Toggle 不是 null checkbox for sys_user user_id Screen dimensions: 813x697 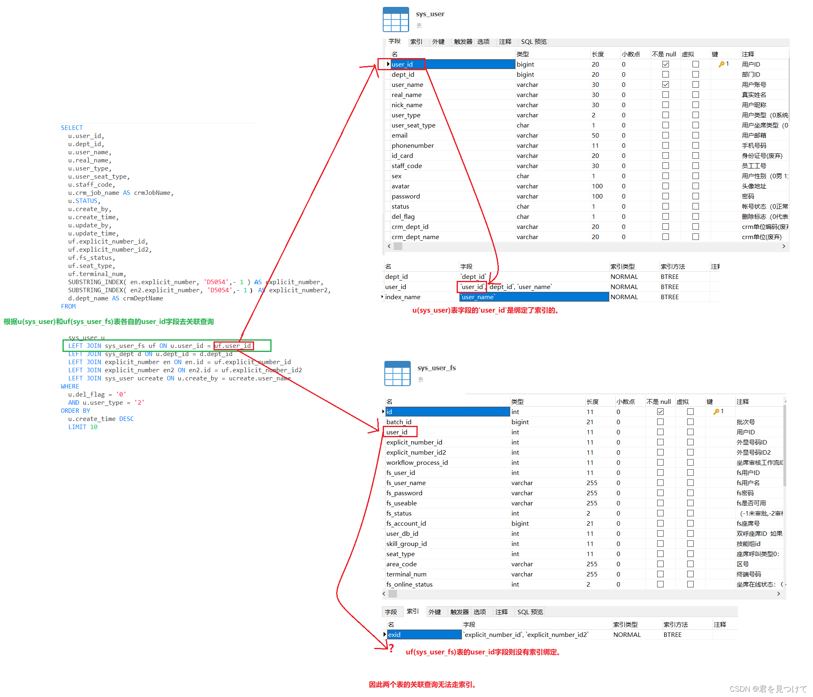tap(665, 64)
